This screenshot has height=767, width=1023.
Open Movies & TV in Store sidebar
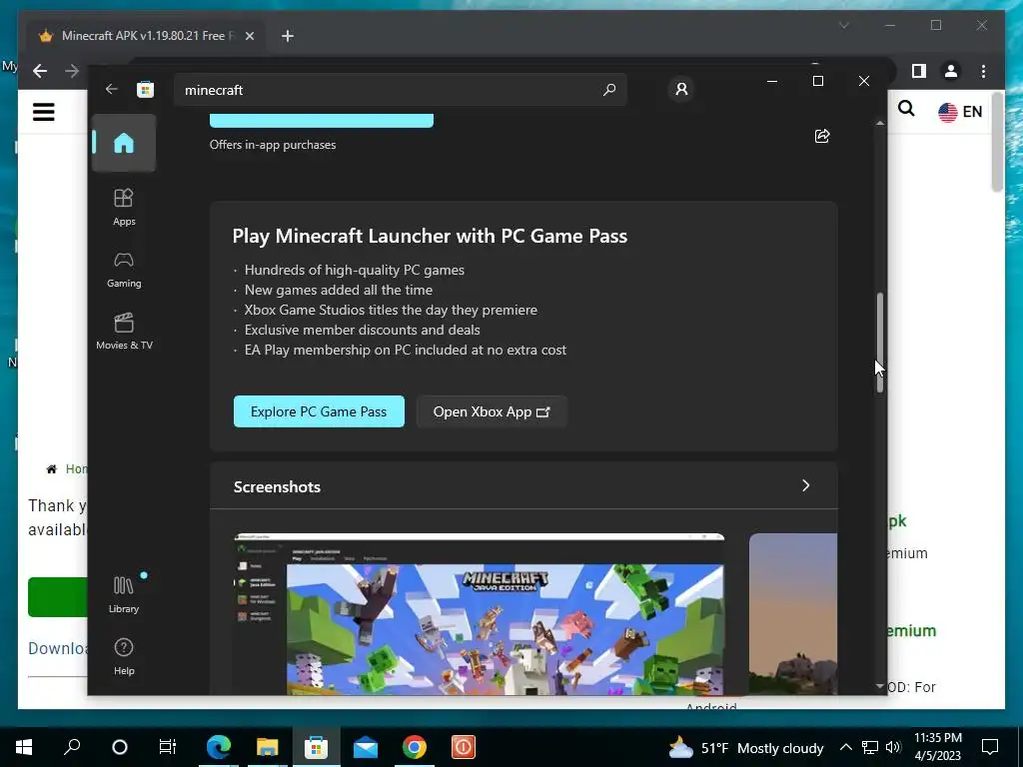[x=123, y=332]
